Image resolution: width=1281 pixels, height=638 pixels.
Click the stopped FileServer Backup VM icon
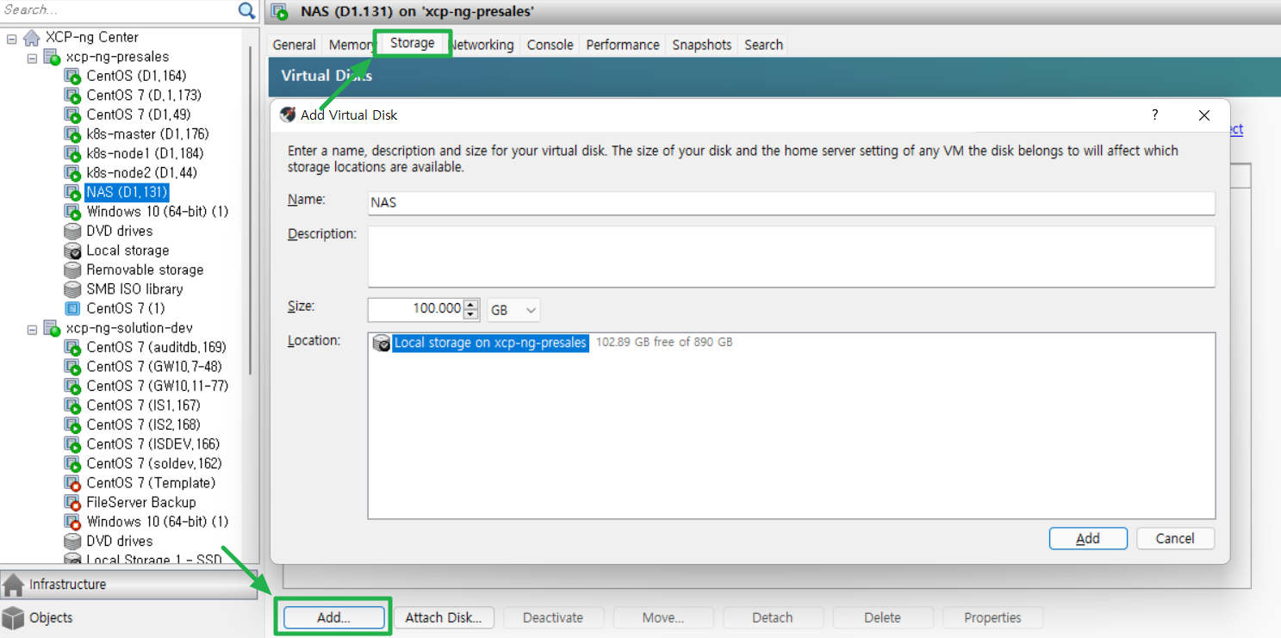click(73, 503)
